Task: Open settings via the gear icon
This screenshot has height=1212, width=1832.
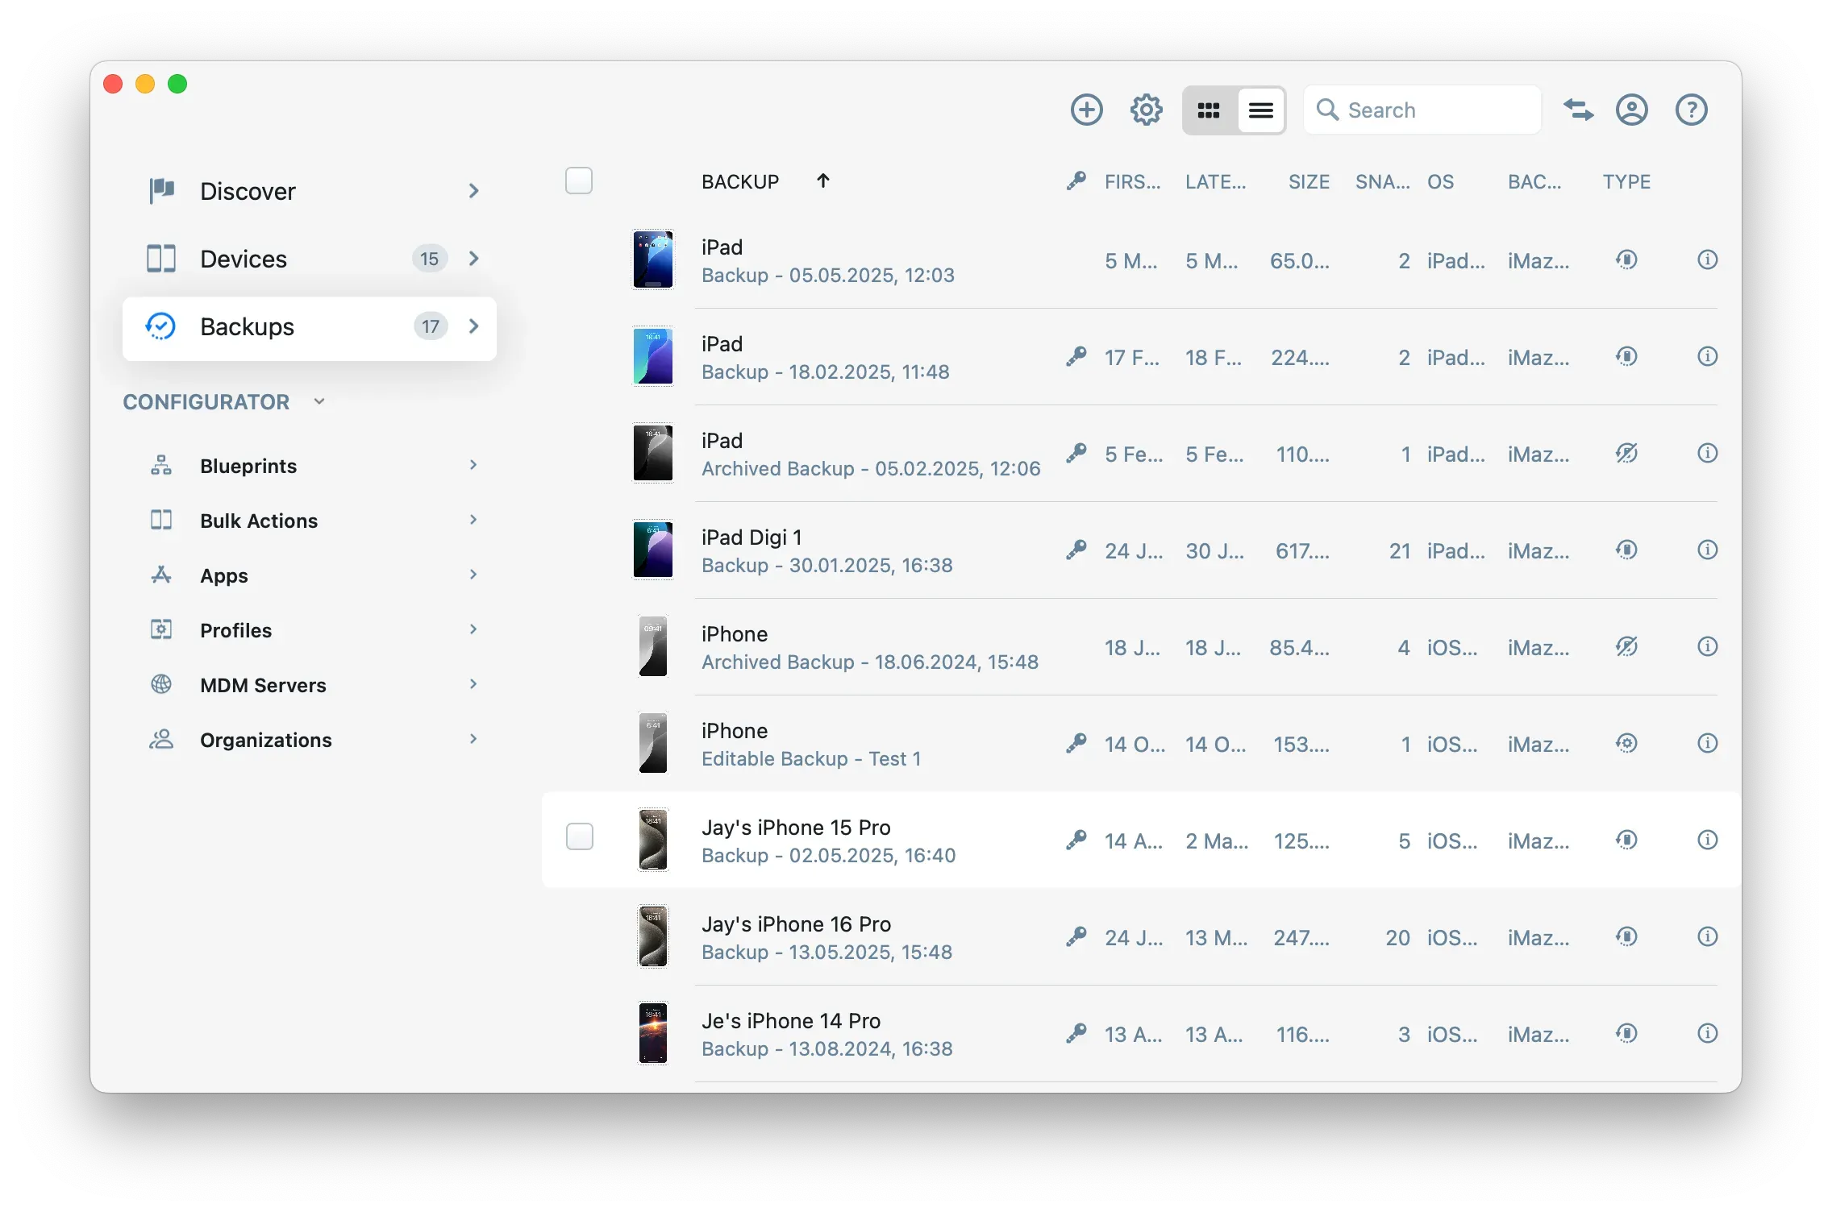Action: tap(1146, 110)
